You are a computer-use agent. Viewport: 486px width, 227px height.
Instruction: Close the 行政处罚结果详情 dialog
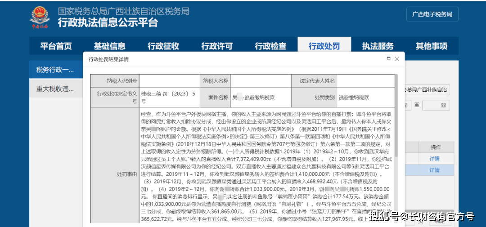397,58
